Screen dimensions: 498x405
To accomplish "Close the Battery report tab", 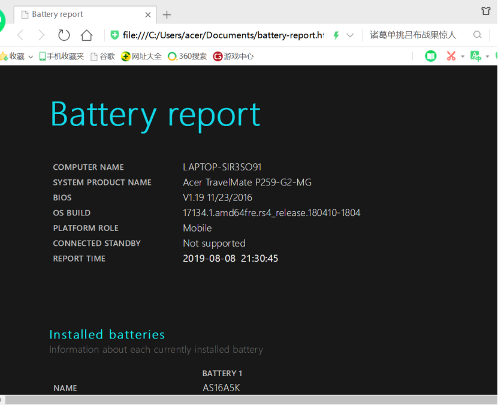I will coord(148,14).
